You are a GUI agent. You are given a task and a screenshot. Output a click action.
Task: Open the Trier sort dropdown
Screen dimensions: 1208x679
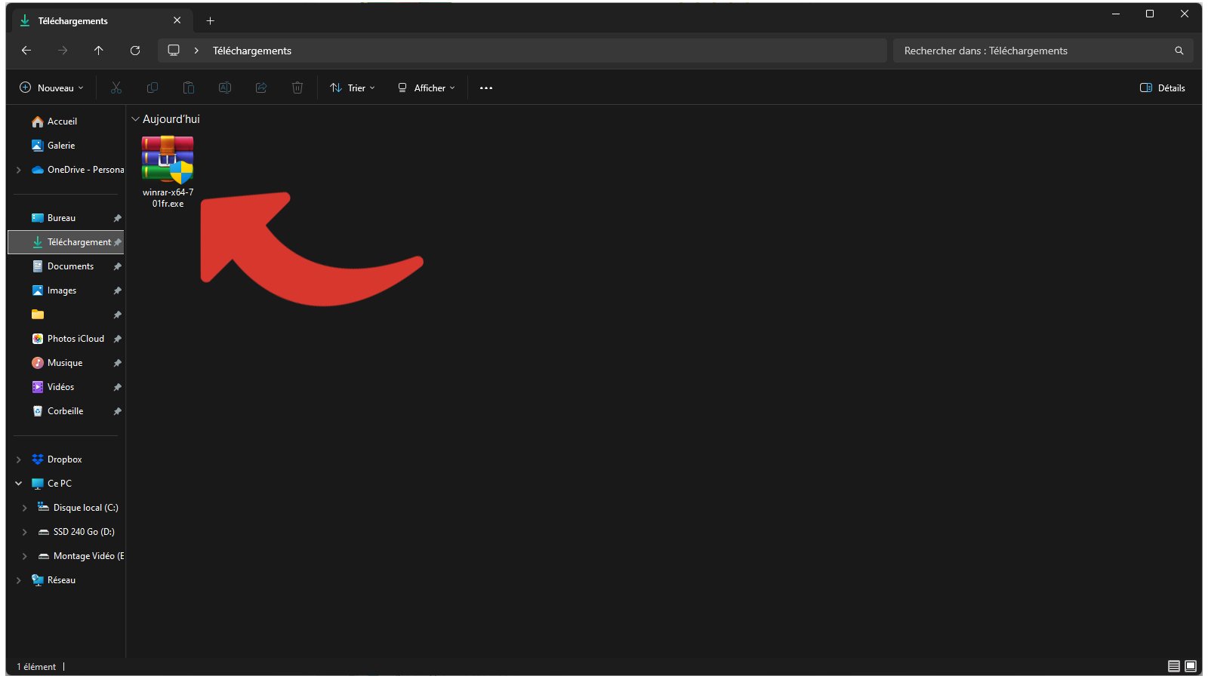point(353,88)
